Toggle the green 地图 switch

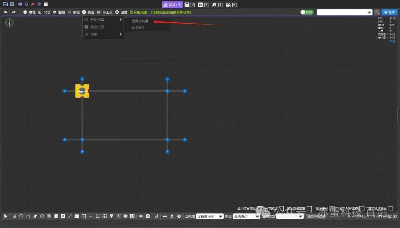(307, 12)
